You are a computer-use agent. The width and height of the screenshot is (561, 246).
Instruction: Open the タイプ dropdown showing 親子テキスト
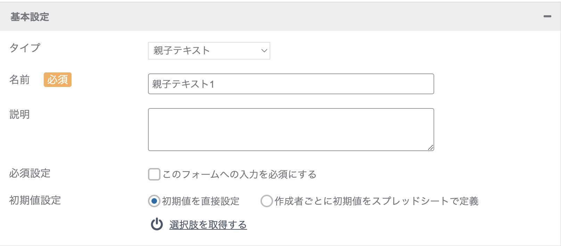click(x=209, y=51)
